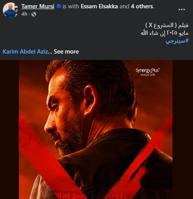Screen dimensions: 193x199
Task: Click the Arabic 'تامر مرسي' text under the logo
Action: tap(148, 75)
